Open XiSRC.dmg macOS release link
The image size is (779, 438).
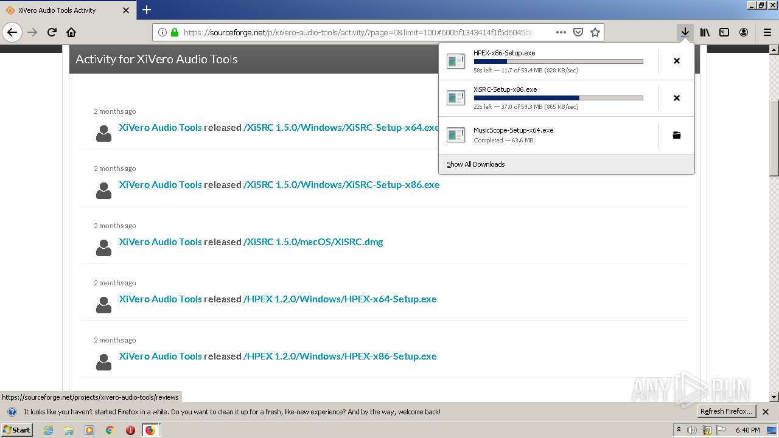click(x=313, y=242)
